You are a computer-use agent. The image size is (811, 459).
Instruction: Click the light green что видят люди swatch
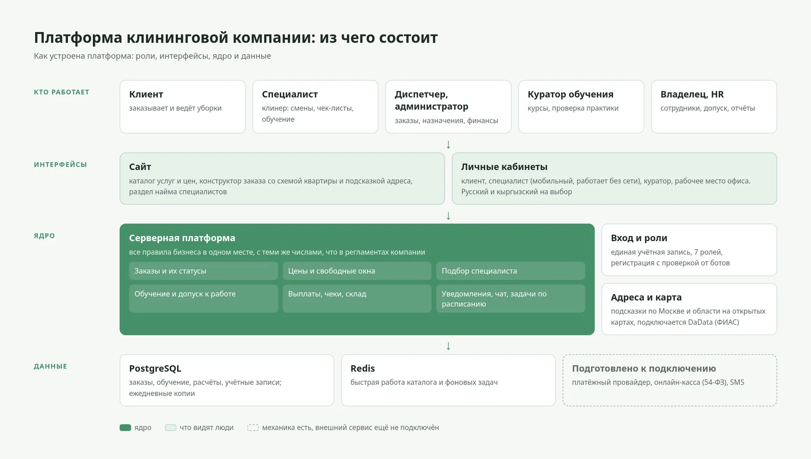click(170, 427)
